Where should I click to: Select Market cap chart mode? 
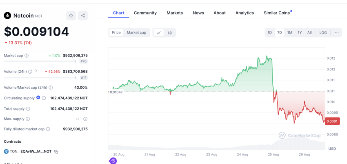136,33
